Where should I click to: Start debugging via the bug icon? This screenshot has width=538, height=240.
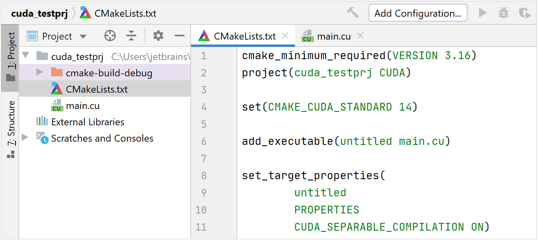[504, 13]
